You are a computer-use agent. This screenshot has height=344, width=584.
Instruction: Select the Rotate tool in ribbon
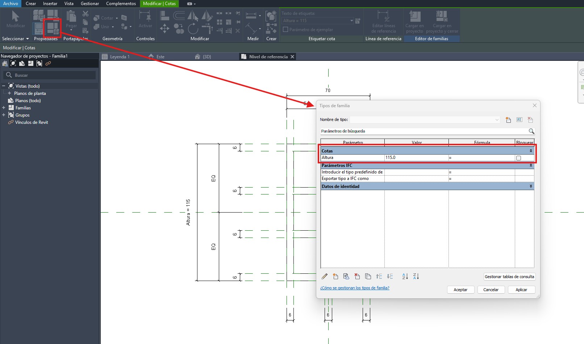coord(193,29)
